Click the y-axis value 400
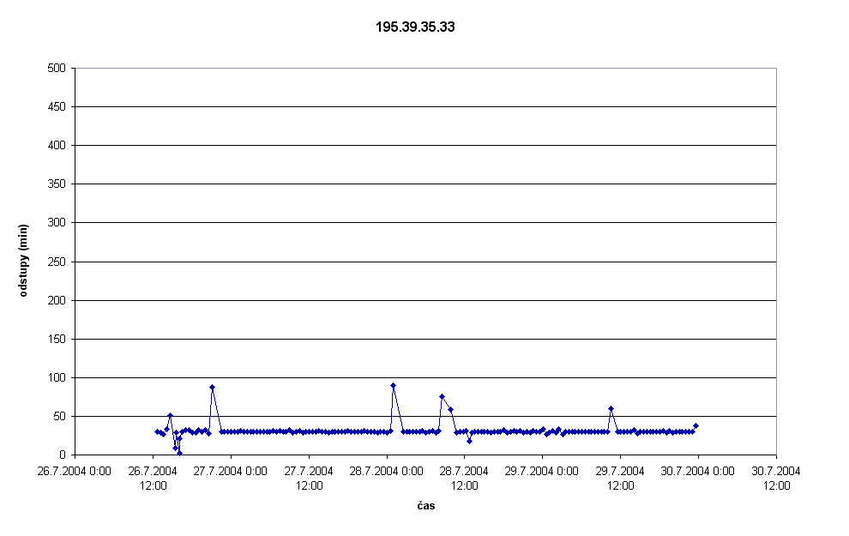The width and height of the screenshot is (849, 536). tap(57, 146)
